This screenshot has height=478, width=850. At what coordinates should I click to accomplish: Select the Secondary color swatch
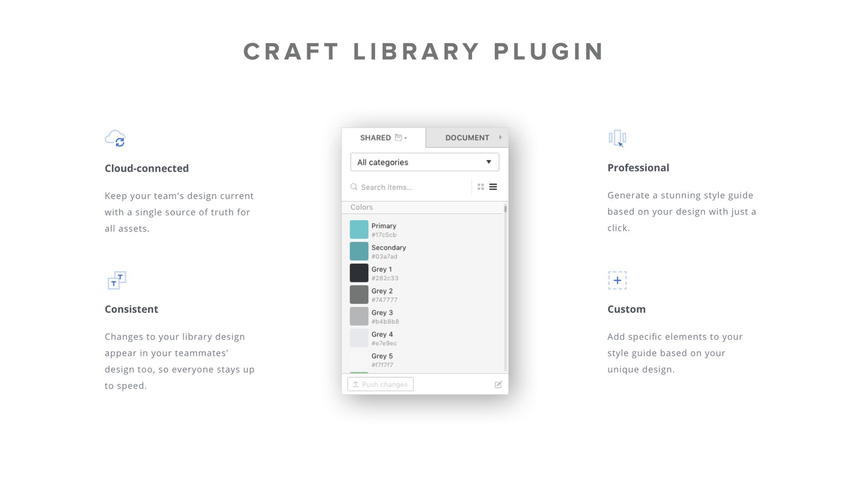pyautogui.click(x=359, y=251)
